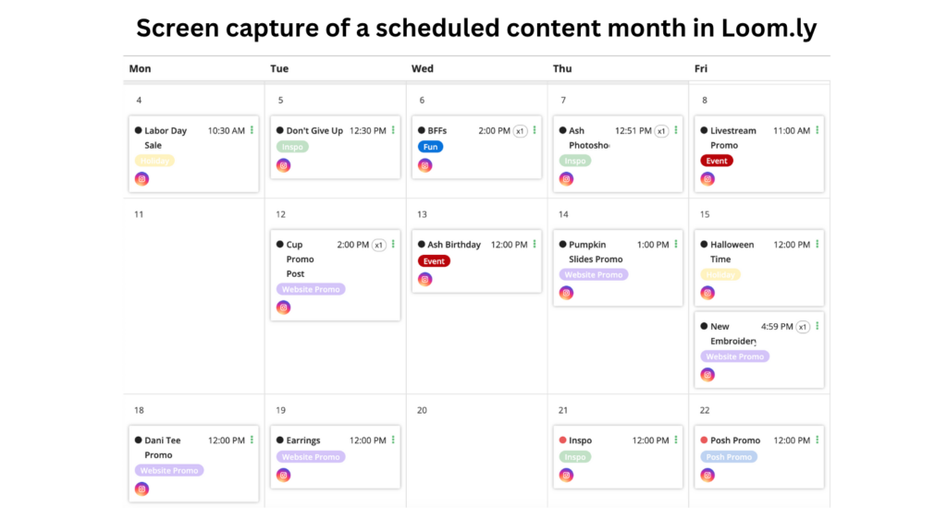Open three-dot menu on Posh Promo post

(818, 440)
